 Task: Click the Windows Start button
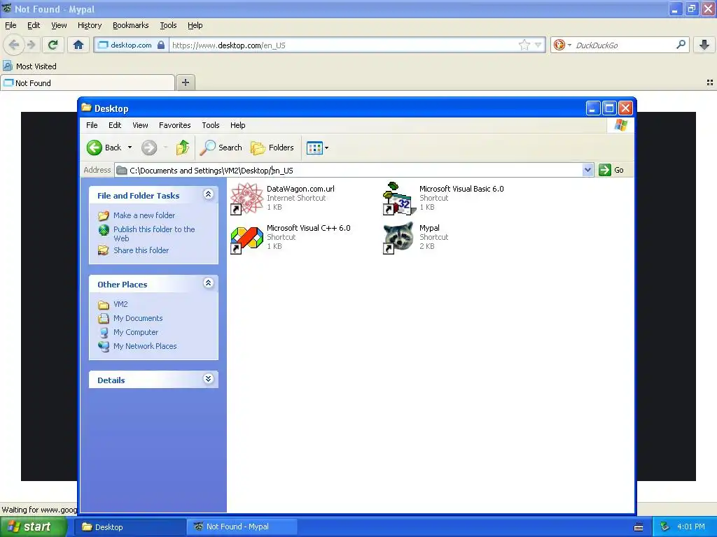coord(34,527)
